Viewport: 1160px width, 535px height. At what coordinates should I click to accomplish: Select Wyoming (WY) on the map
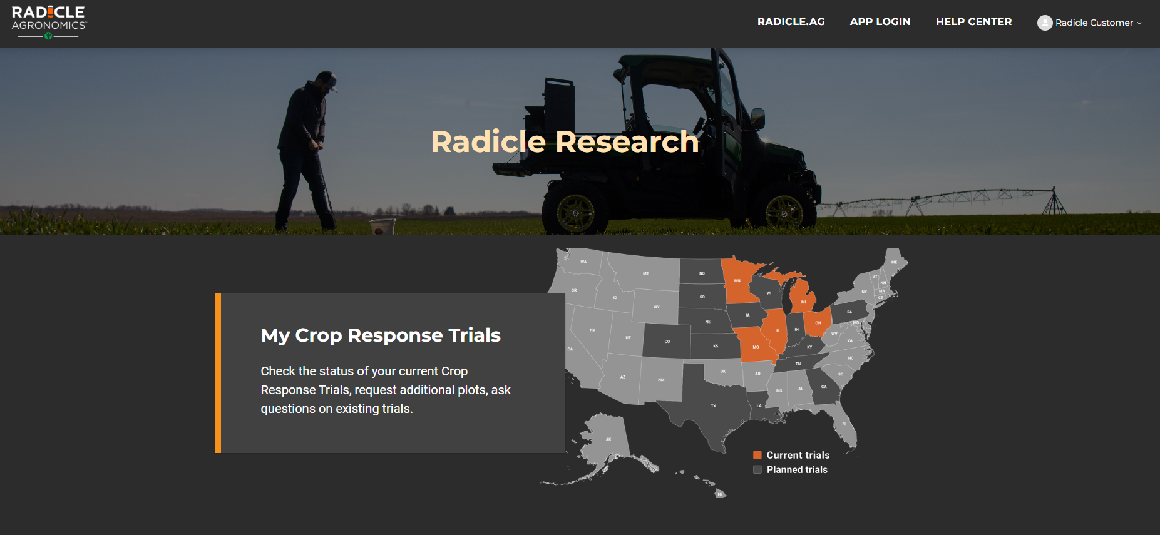(x=657, y=307)
